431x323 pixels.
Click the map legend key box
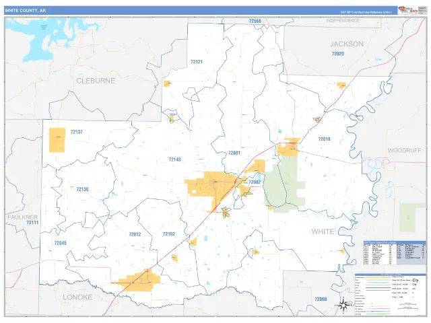pyautogui.click(x=391, y=294)
